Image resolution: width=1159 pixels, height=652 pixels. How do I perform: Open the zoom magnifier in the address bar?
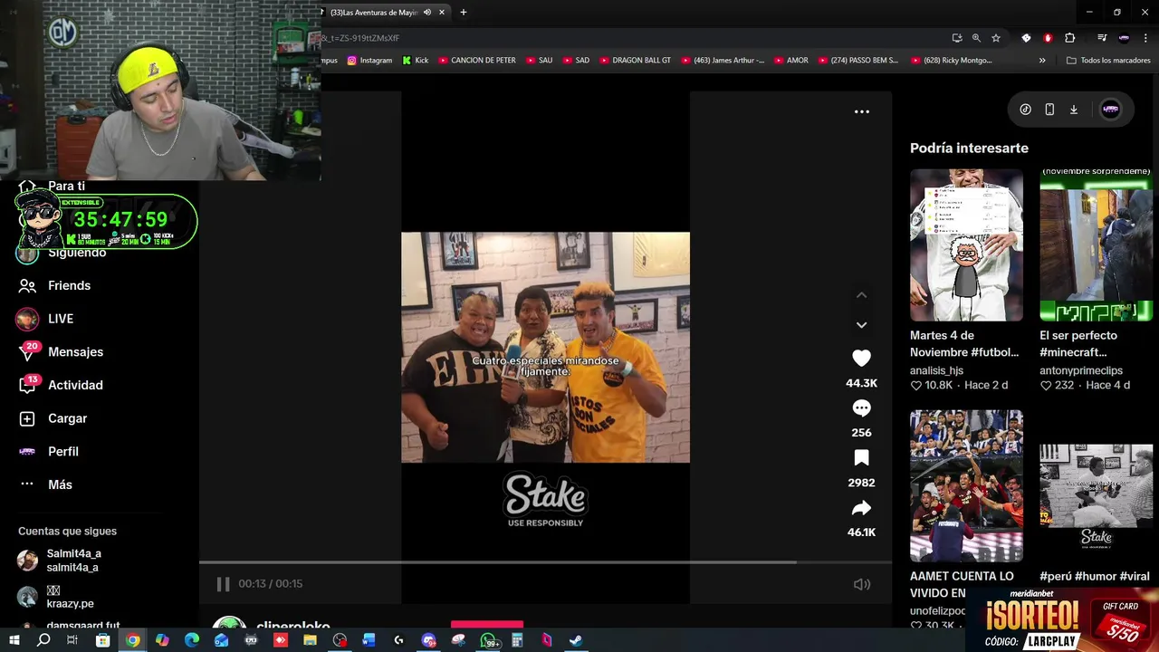(976, 38)
